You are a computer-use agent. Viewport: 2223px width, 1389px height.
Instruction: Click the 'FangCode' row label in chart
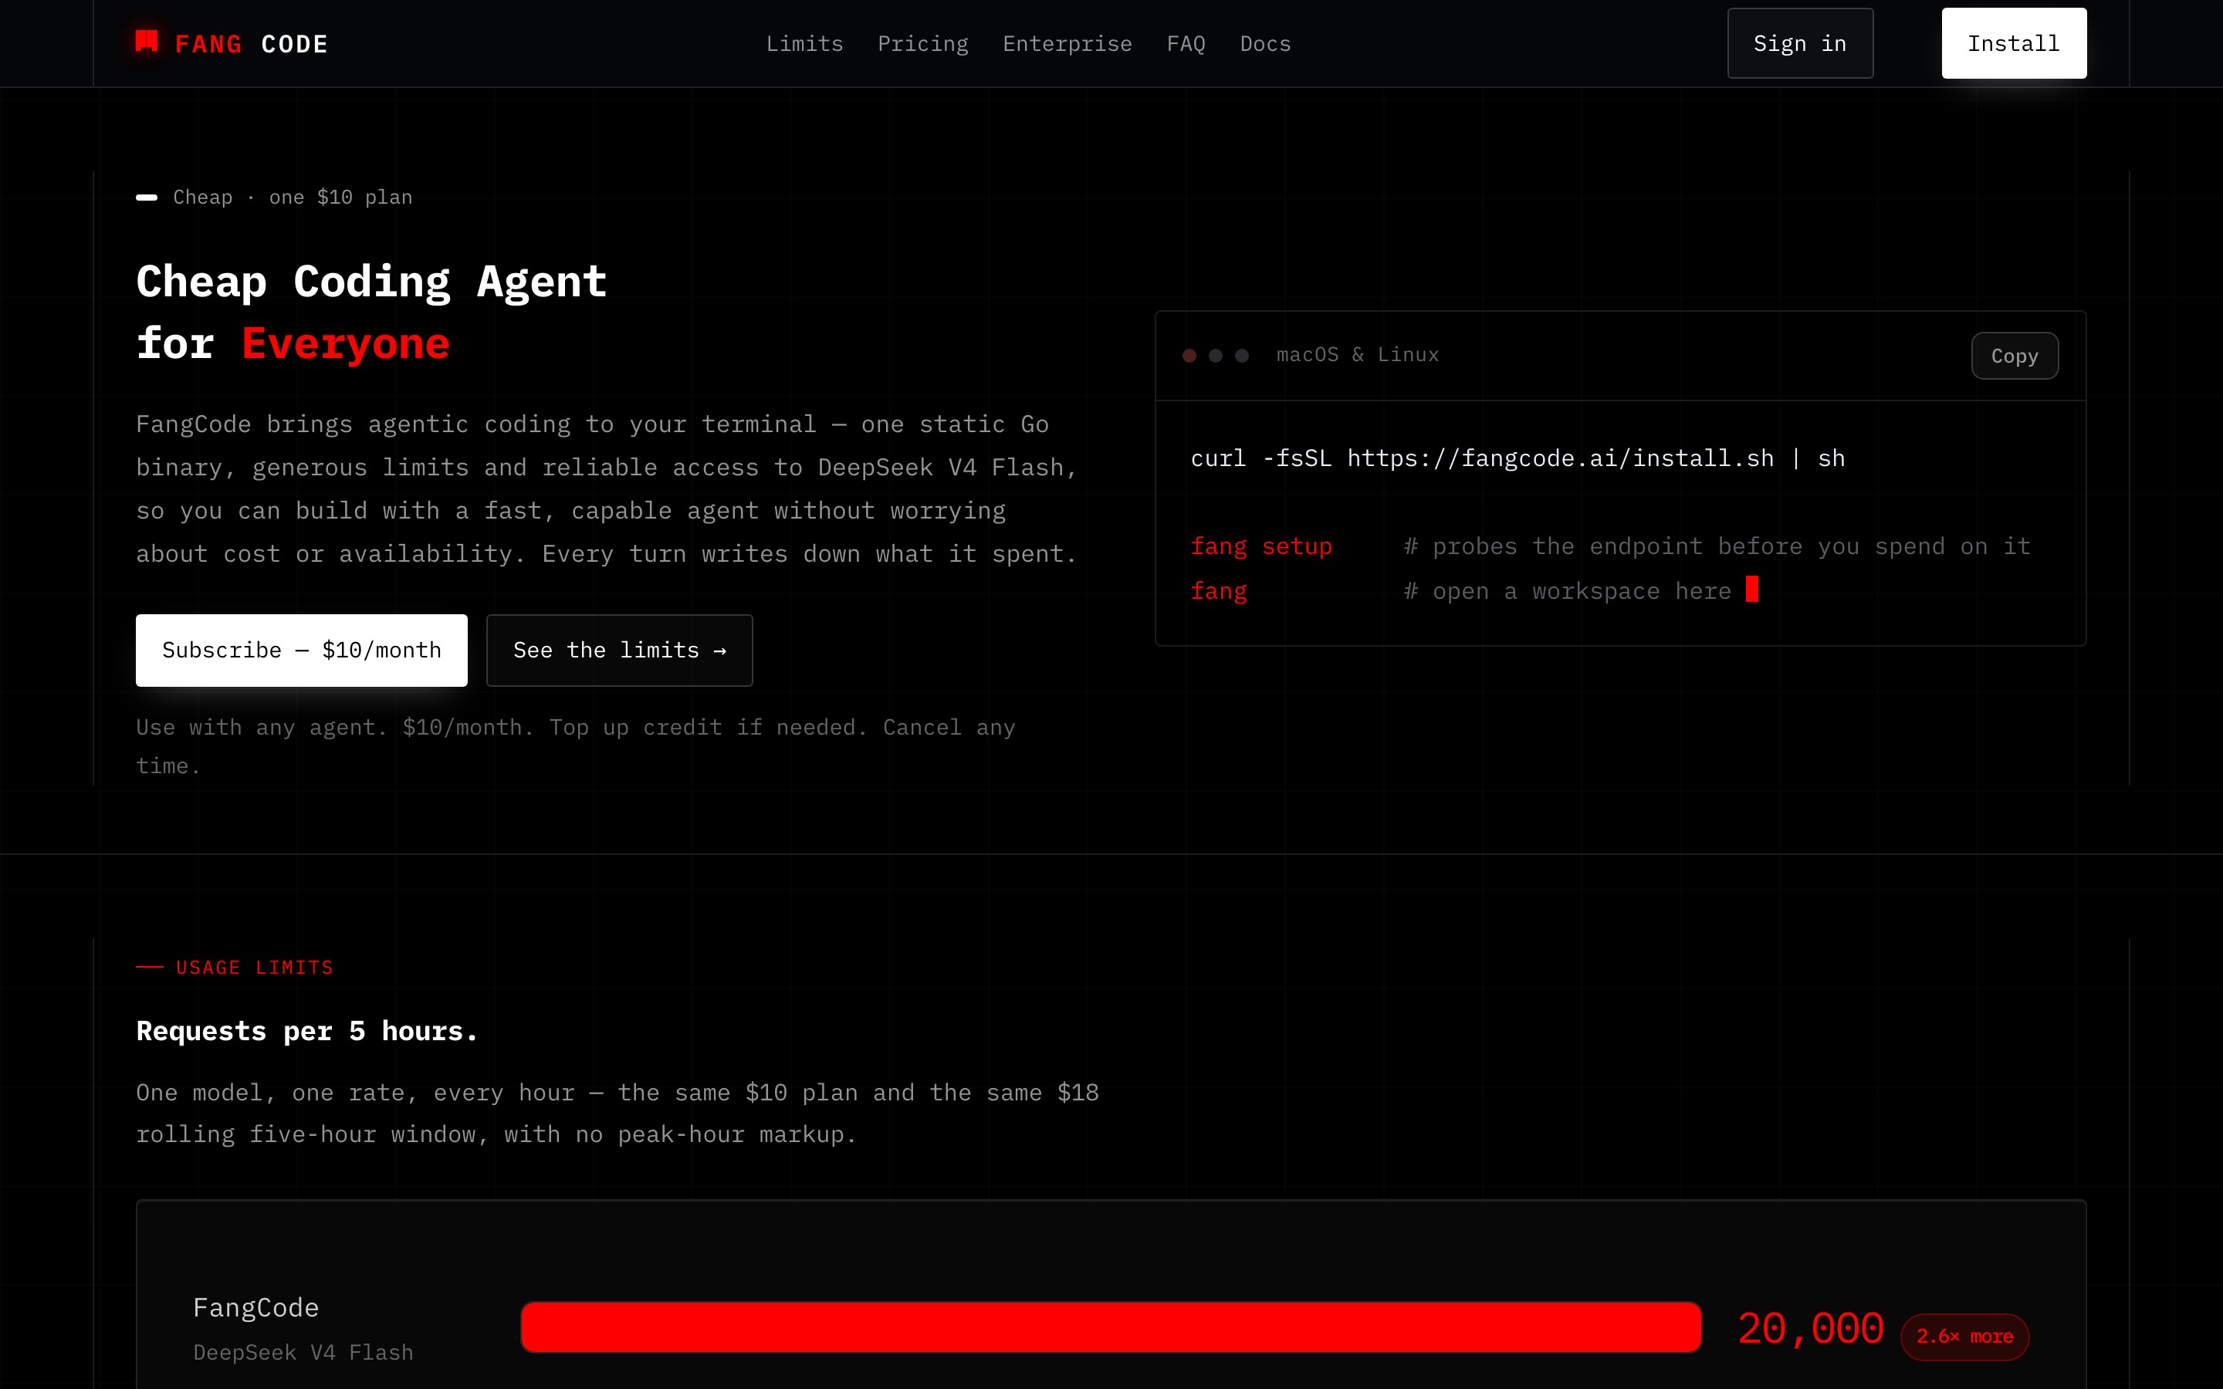coord(255,1307)
